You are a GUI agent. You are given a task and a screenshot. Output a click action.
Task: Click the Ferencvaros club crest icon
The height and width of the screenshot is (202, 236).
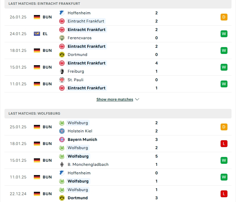click(62, 38)
